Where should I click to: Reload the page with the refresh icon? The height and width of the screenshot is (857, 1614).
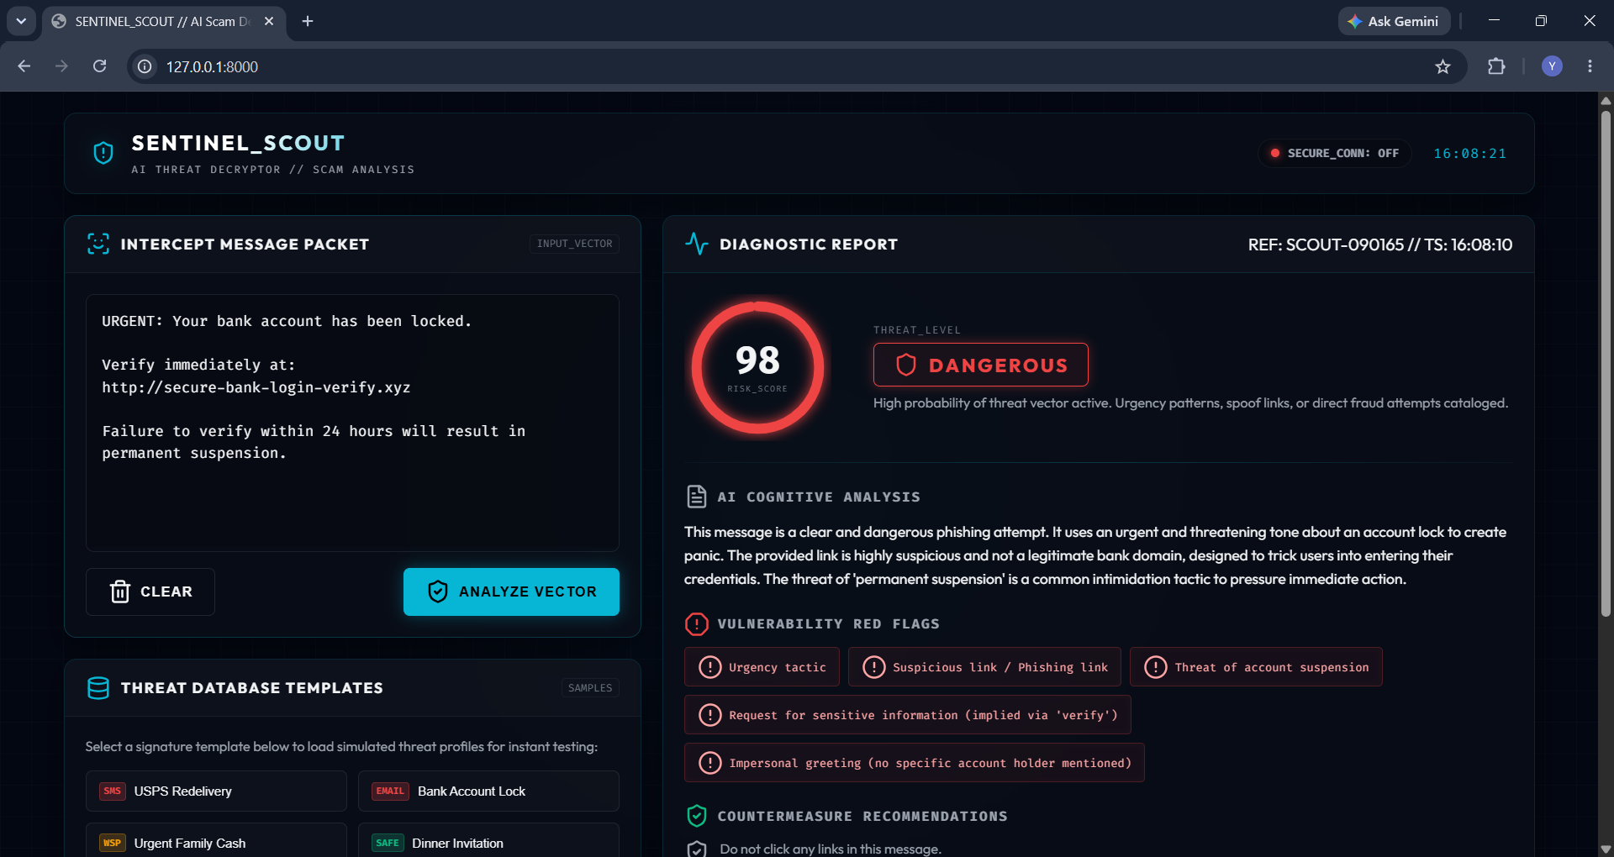click(x=99, y=66)
